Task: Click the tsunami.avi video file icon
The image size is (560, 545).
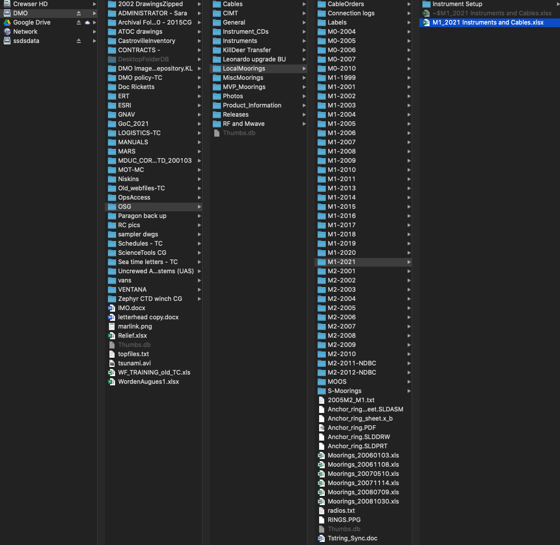Action: 111,363
